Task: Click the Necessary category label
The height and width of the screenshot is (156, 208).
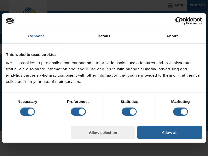Action: click(x=27, y=102)
